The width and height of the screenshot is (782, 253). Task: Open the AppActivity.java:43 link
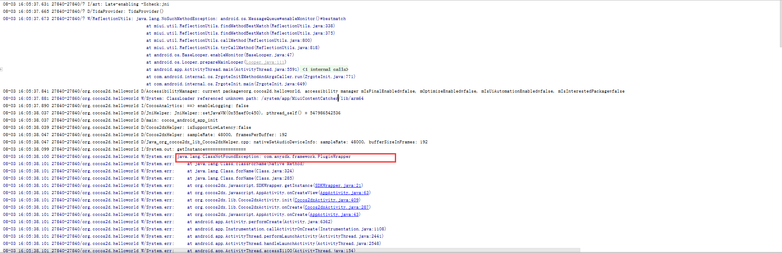(x=334, y=215)
